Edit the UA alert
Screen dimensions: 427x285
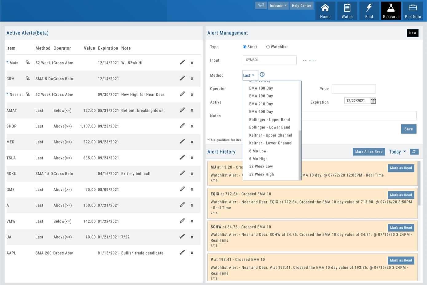tap(182, 236)
